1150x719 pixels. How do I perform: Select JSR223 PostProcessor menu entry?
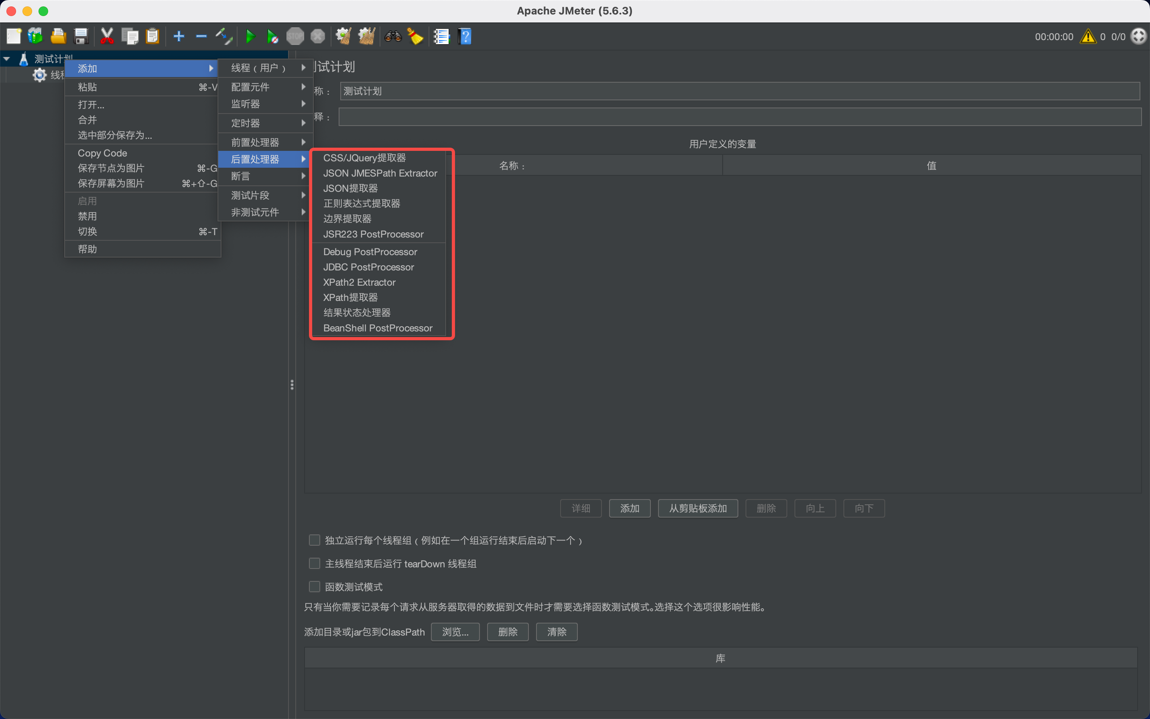coord(378,234)
